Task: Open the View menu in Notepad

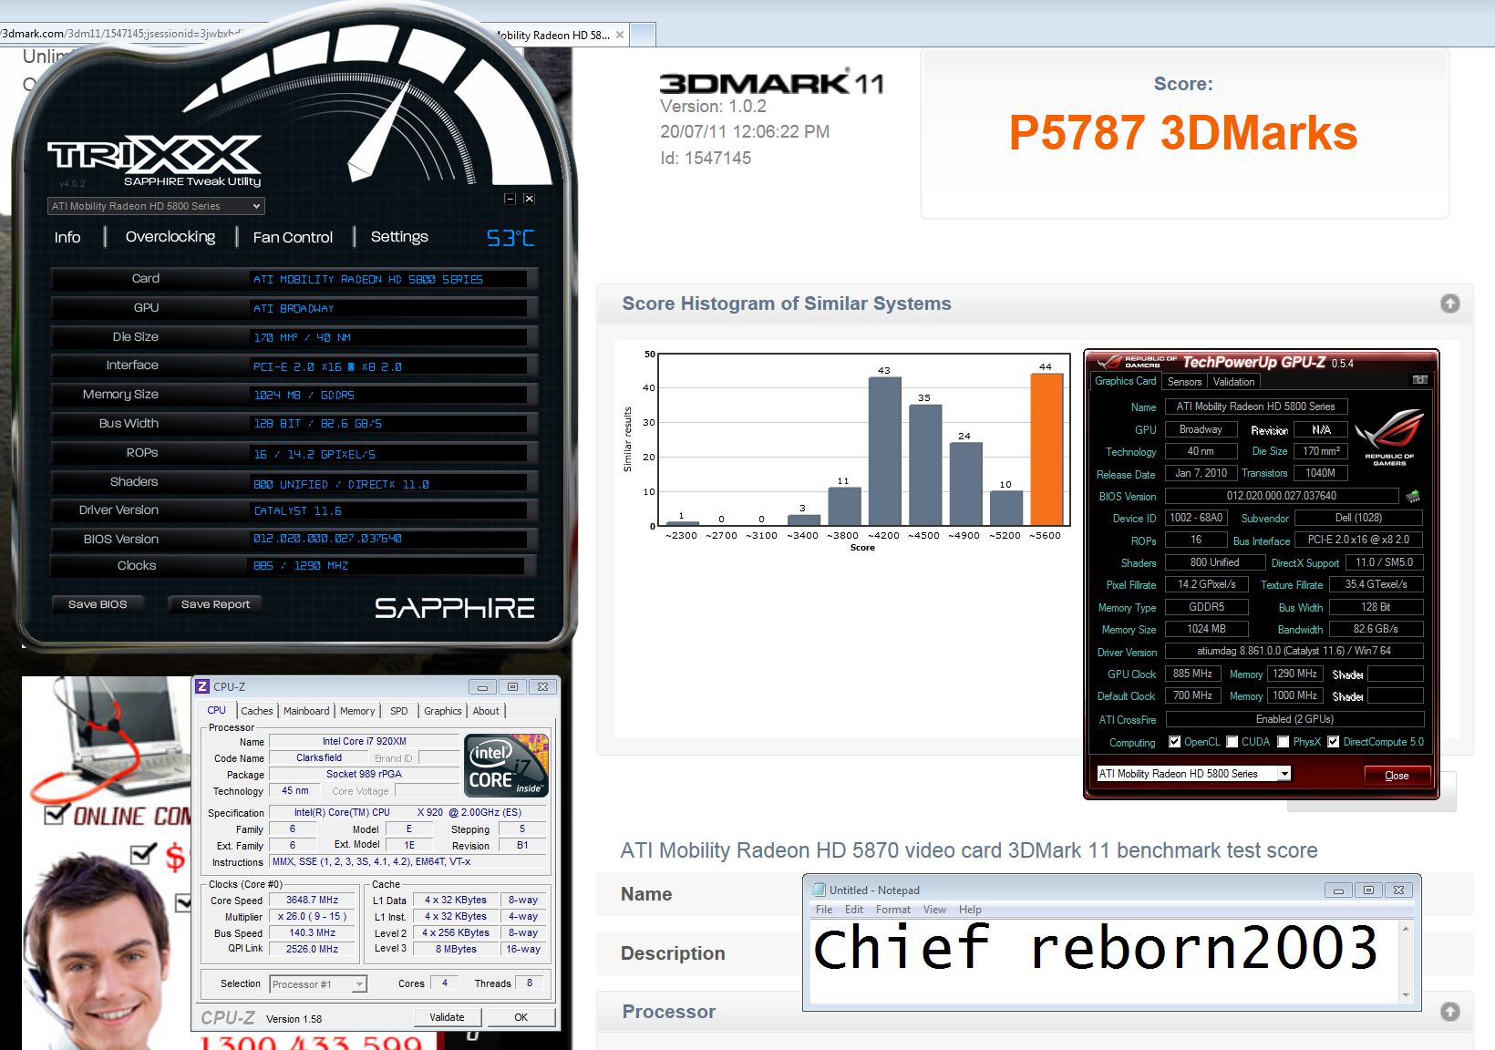Action: (934, 910)
